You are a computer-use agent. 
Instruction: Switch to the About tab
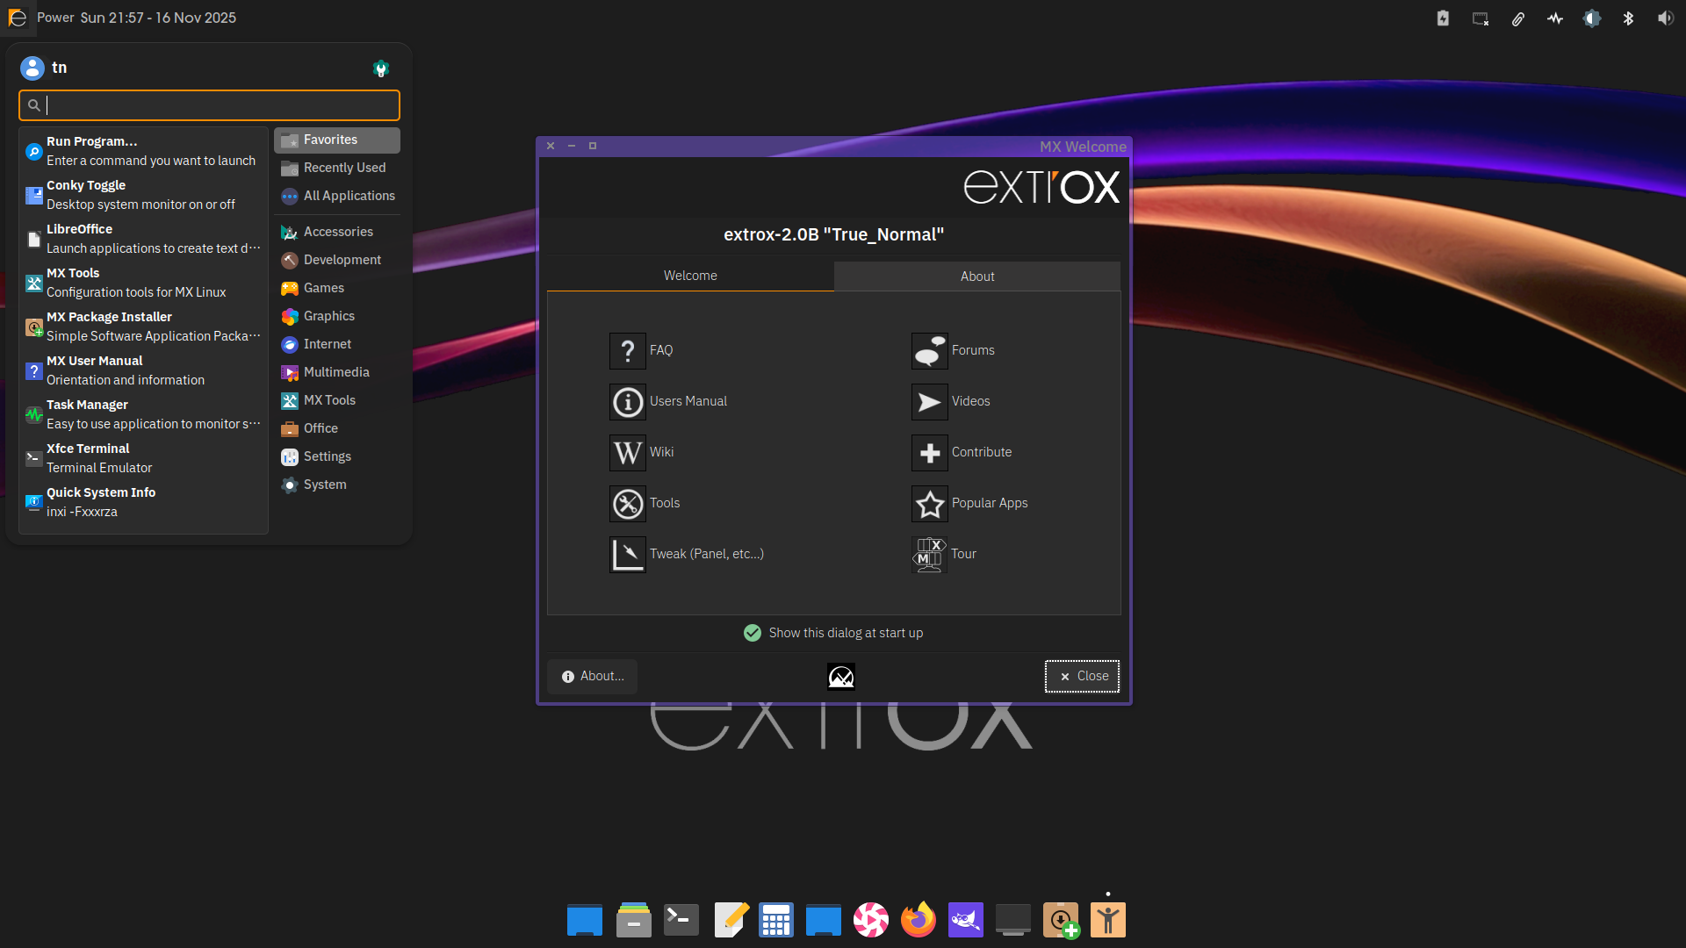pyautogui.click(x=976, y=276)
